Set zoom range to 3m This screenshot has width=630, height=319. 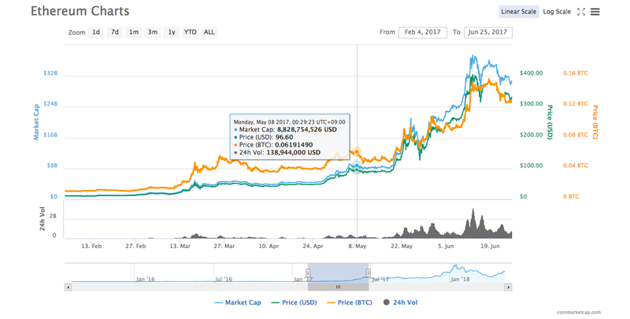153,32
